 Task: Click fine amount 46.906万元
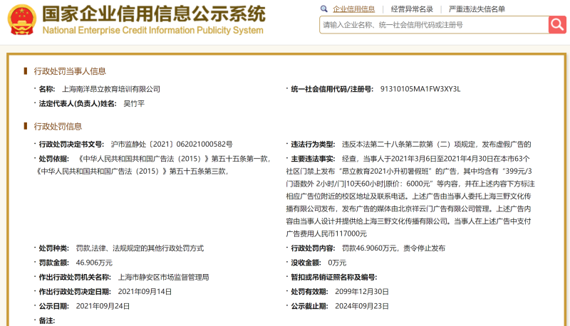(94, 263)
